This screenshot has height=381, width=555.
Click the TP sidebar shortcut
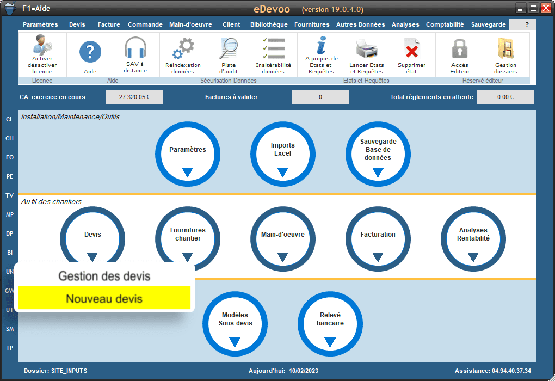10,348
